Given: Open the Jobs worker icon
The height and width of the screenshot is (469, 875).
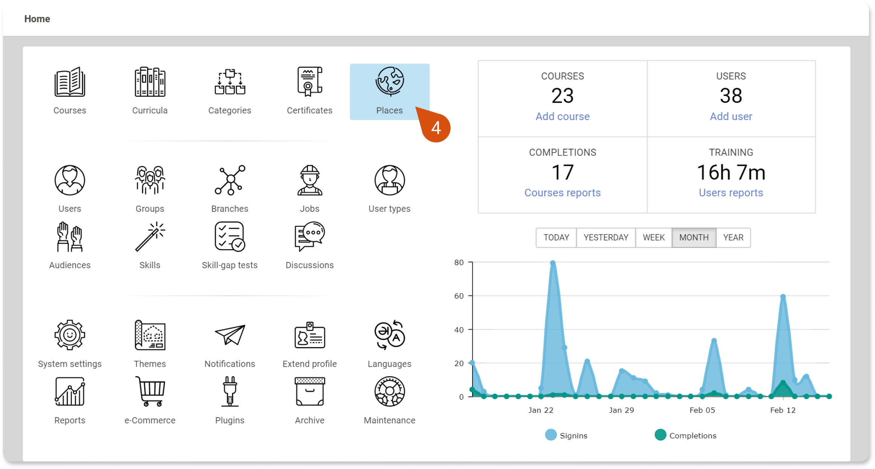Looking at the screenshot, I should tap(309, 180).
